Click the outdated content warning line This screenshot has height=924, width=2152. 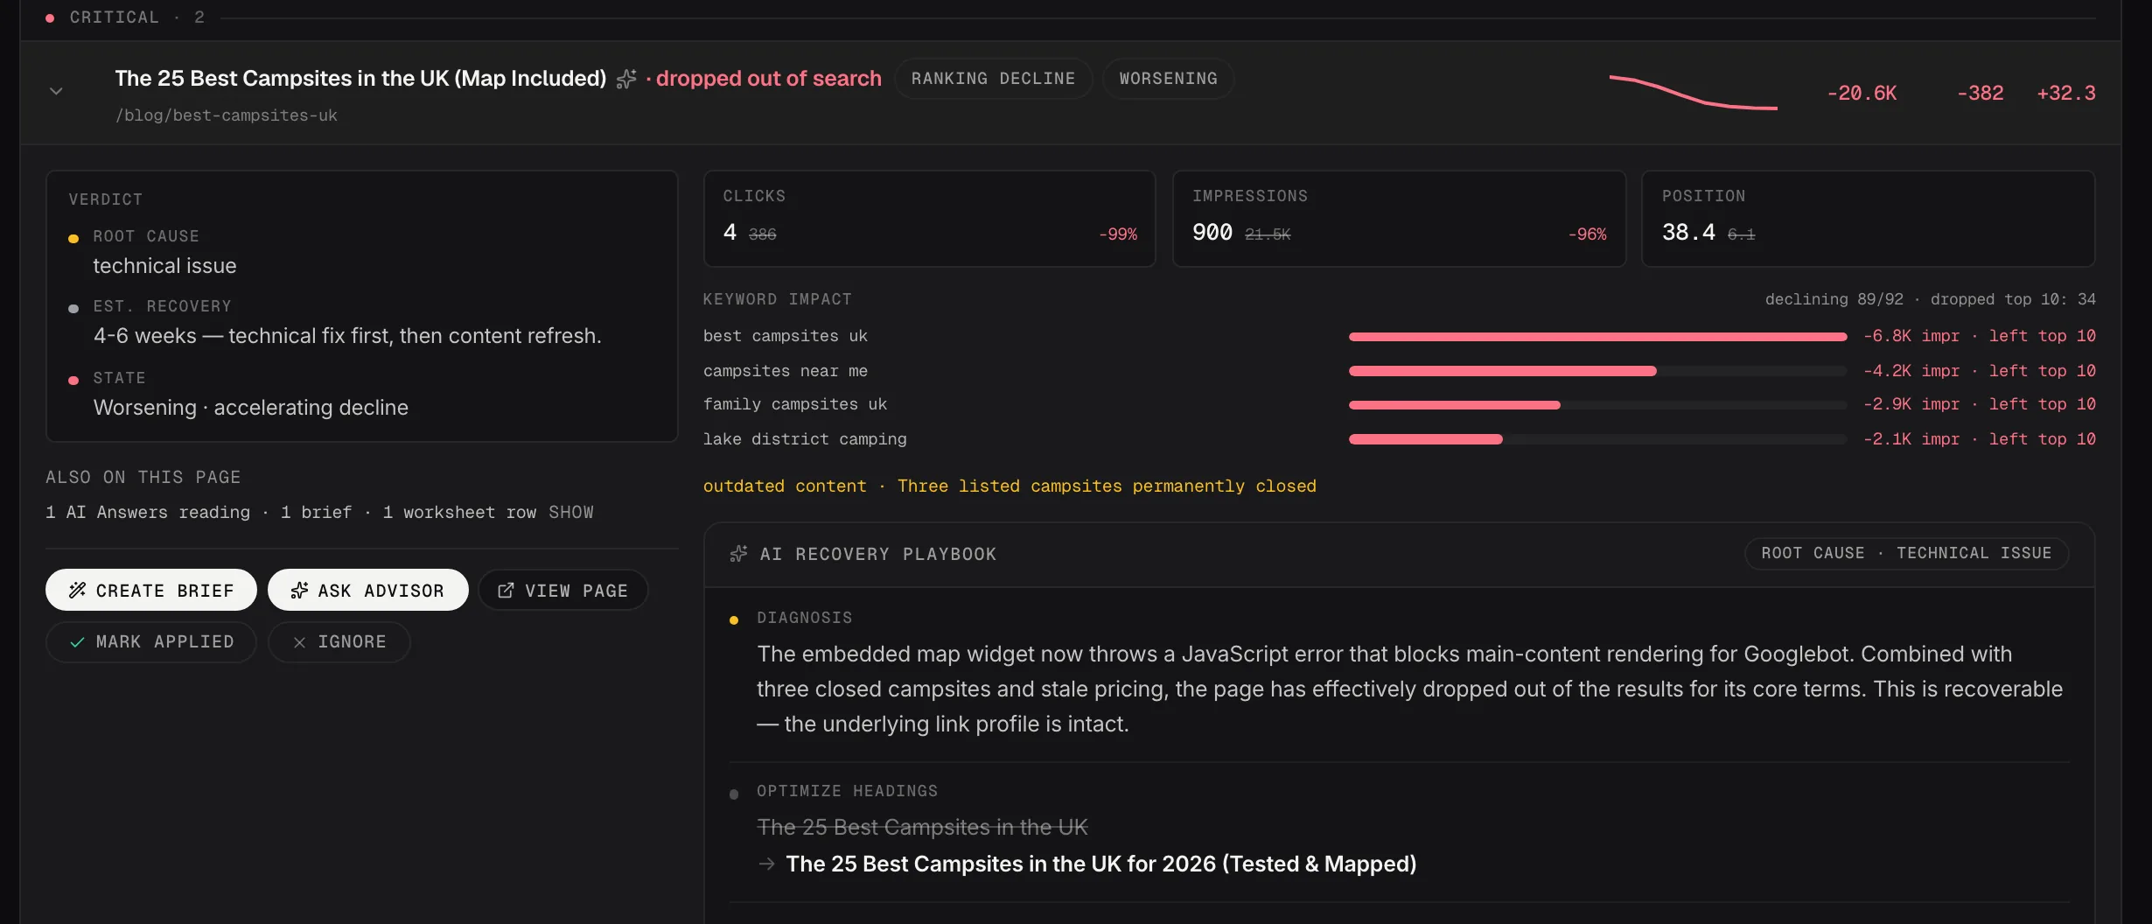(x=1010, y=486)
